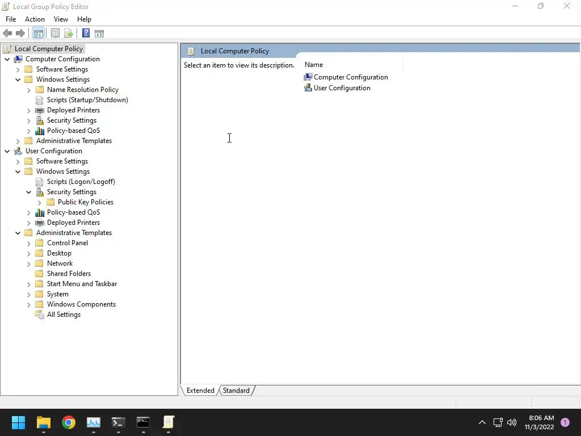Open the Action menu
This screenshot has width=581, height=436.
click(x=35, y=19)
